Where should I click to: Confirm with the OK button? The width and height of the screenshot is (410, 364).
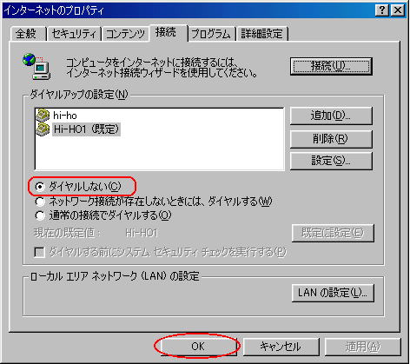(x=198, y=347)
